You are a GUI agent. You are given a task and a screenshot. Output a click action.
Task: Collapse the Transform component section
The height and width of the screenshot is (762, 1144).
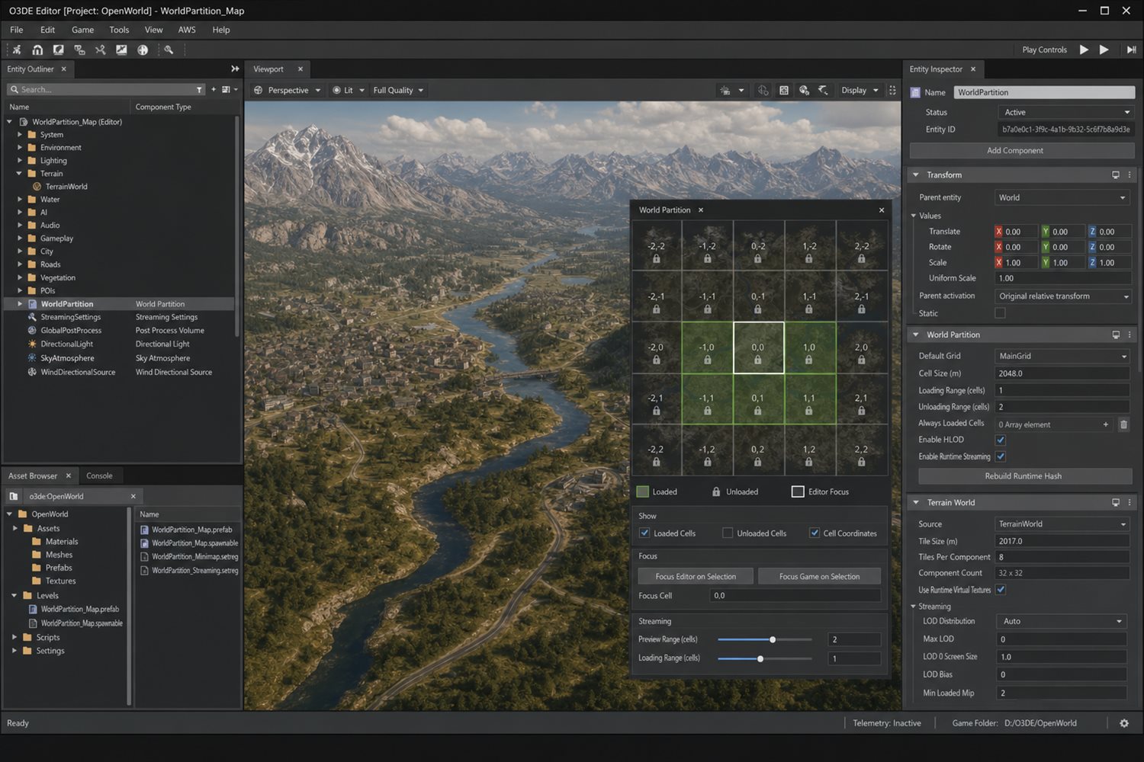tap(916, 175)
